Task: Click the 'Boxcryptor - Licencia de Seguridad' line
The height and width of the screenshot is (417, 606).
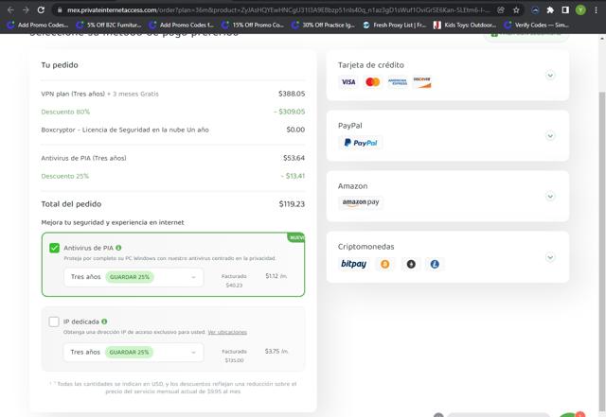Action: click(x=172, y=130)
